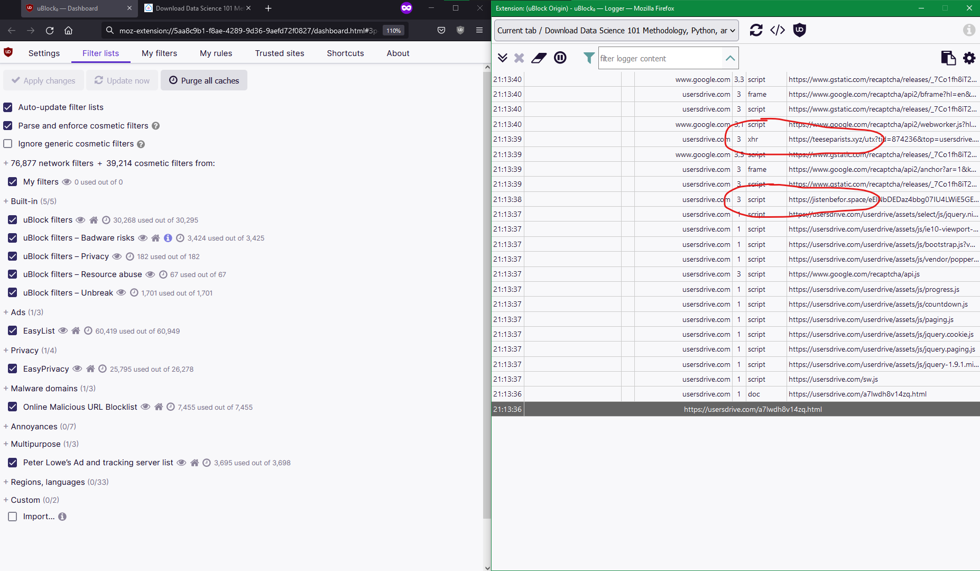Click the home icon beside uBlock filters
Image resolution: width=980 pixels, height=571 pixels.
pyautogui.click(x=94, y=220)
